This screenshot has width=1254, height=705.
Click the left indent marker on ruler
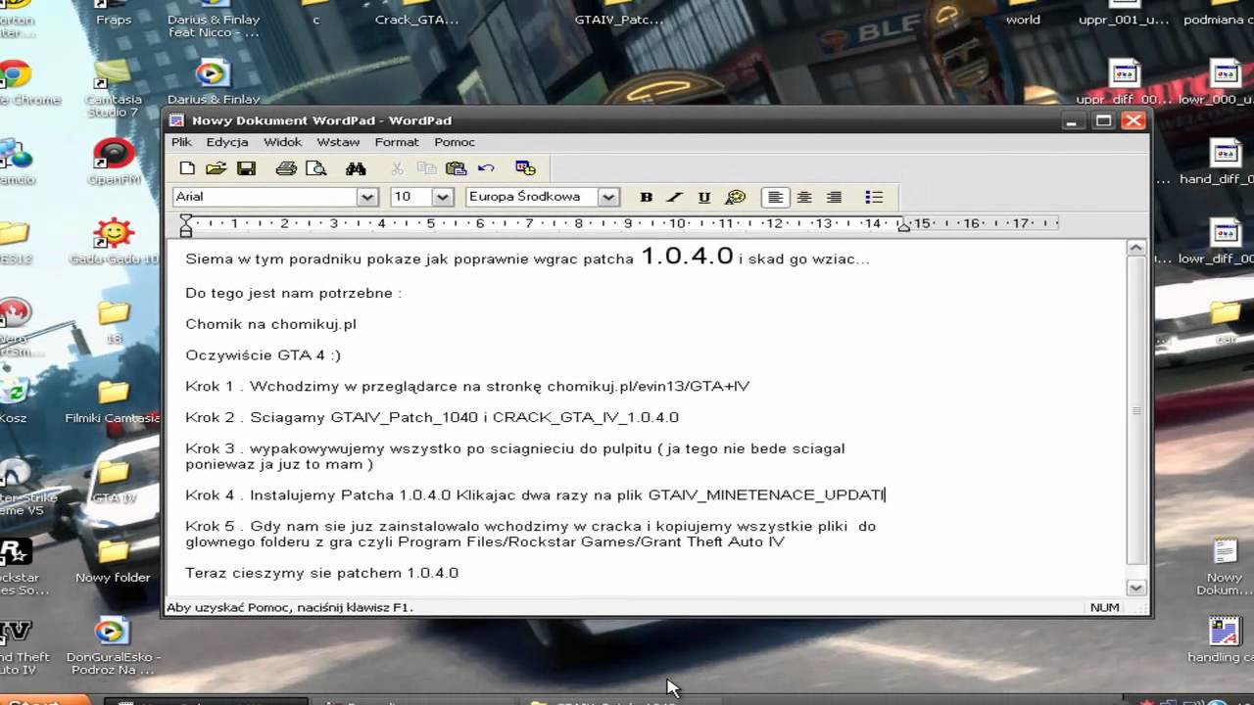pyautogui.click(x=186, y=225)
